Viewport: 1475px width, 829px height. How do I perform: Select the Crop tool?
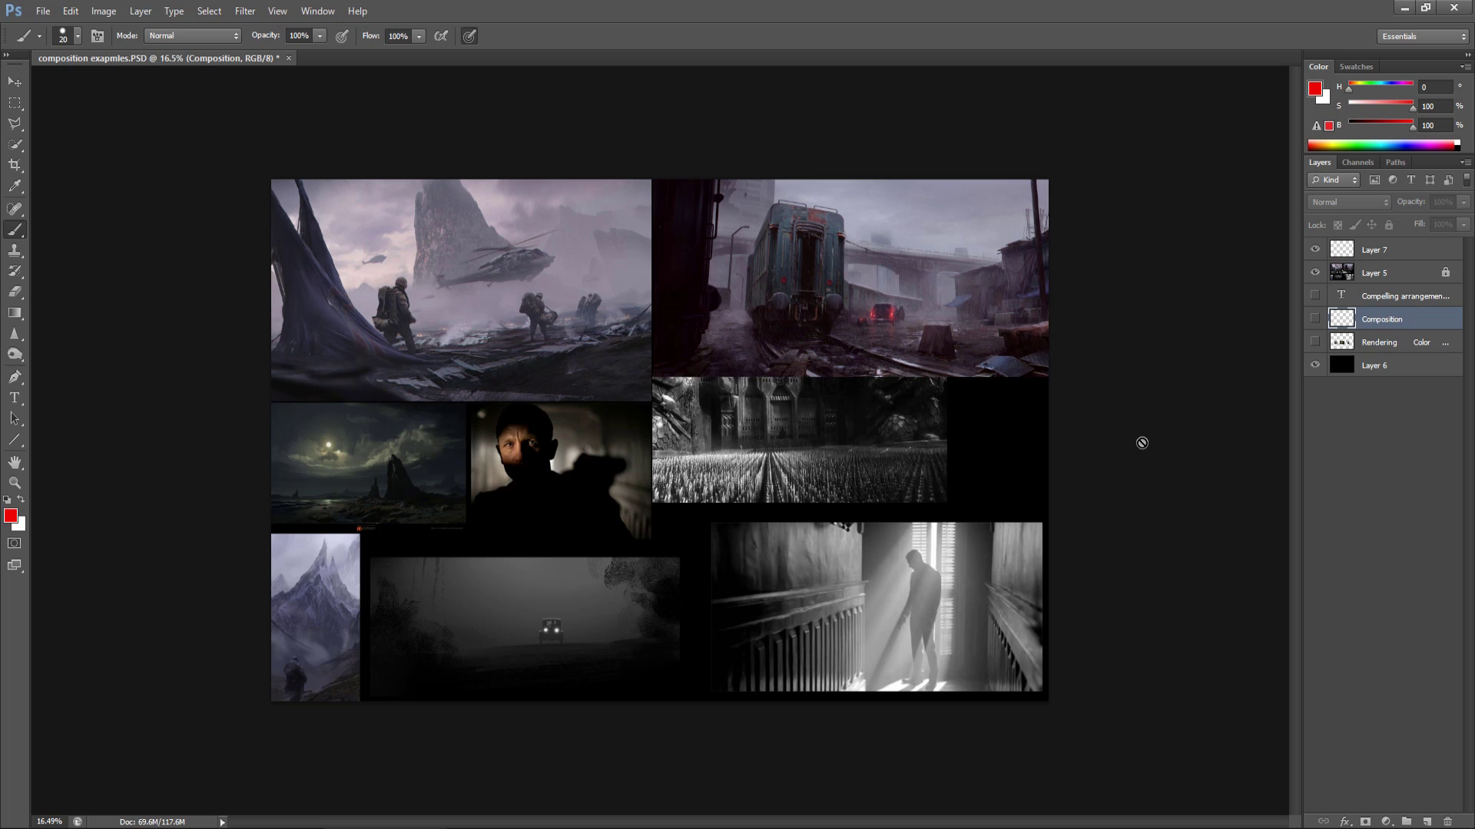coord(15,164)
